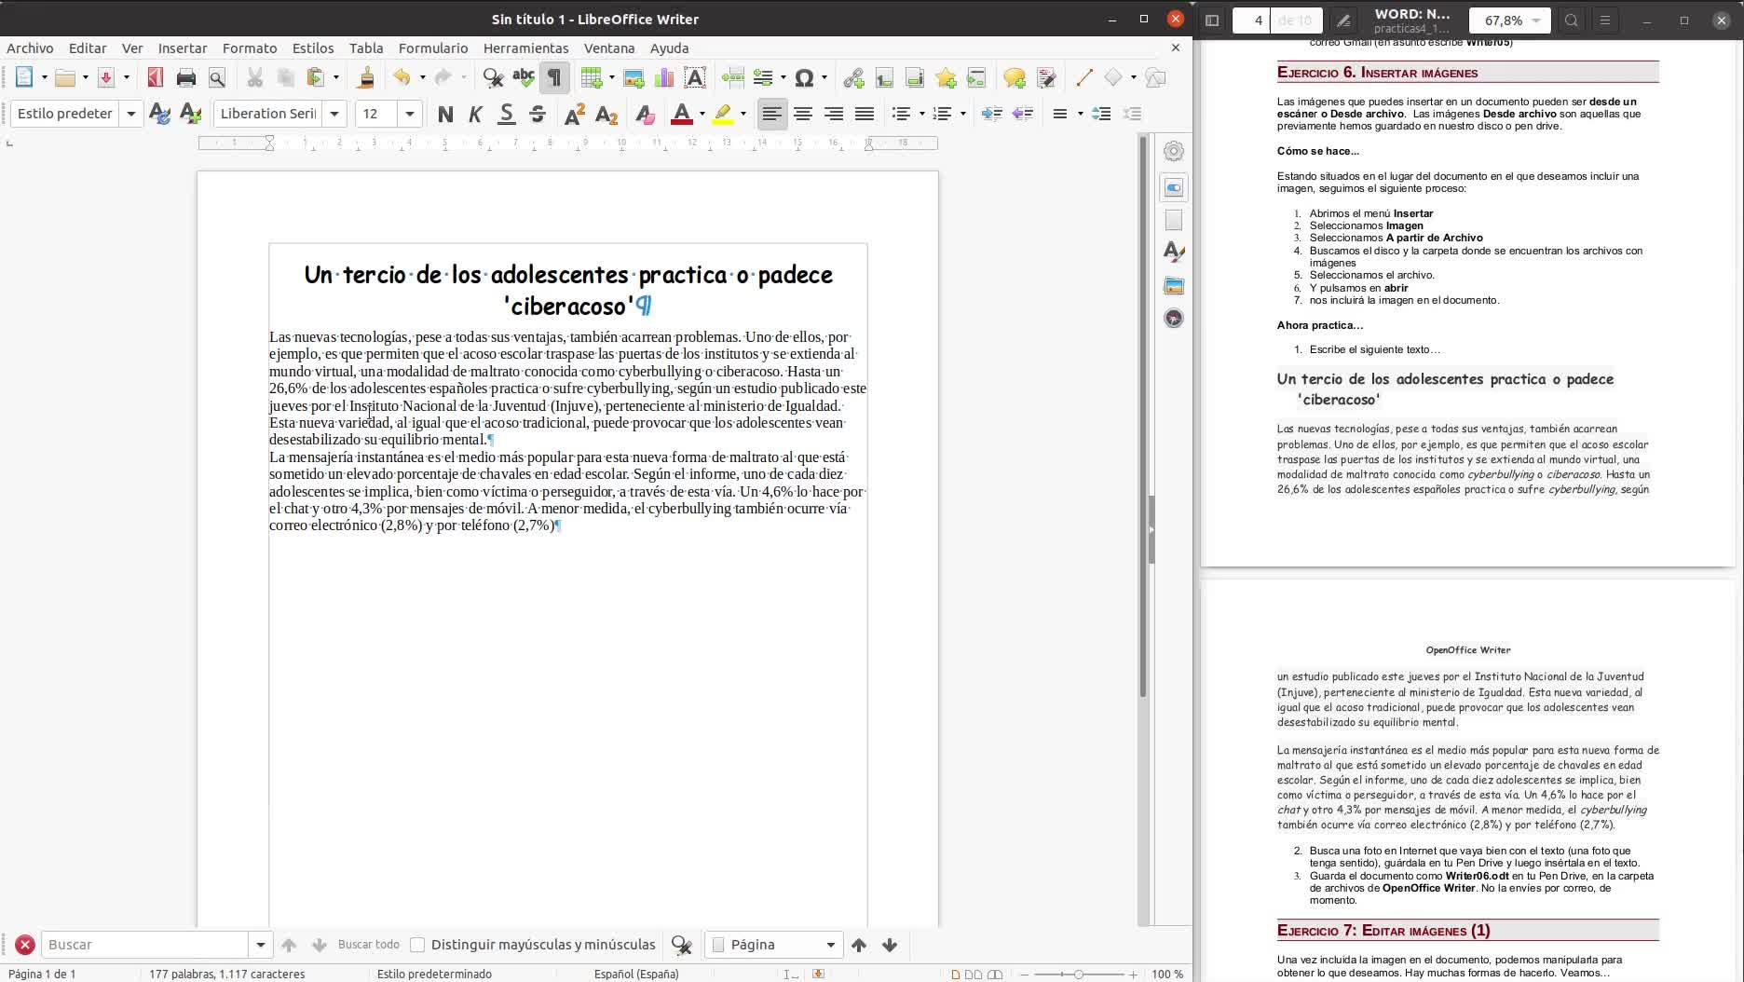Open the sidebar Navigator compass icon
This screenshot has height=982, width=1744.
click(1174, 319)
